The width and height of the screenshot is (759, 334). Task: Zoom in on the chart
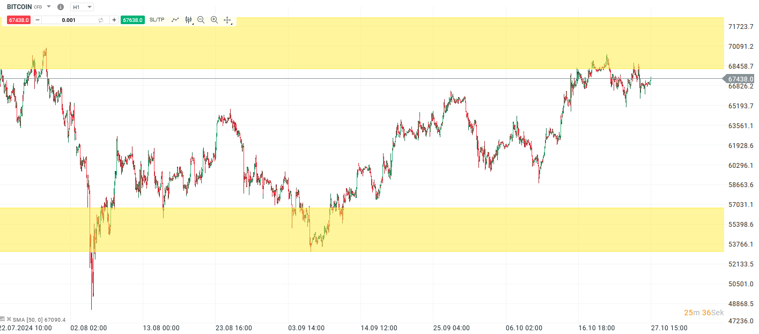214,20
